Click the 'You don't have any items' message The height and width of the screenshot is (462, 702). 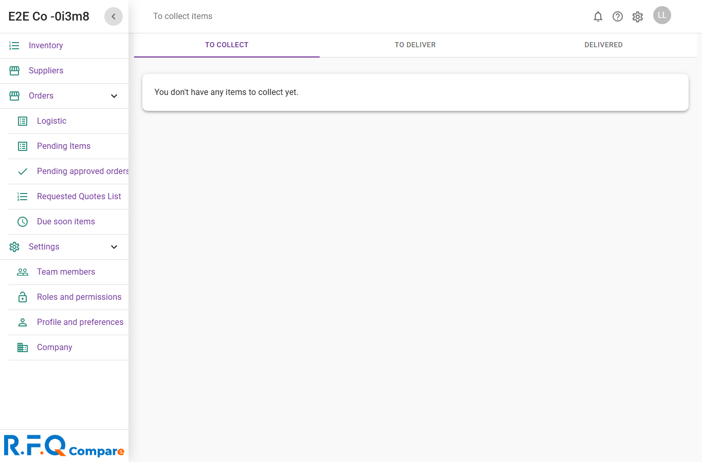point(226,92)
